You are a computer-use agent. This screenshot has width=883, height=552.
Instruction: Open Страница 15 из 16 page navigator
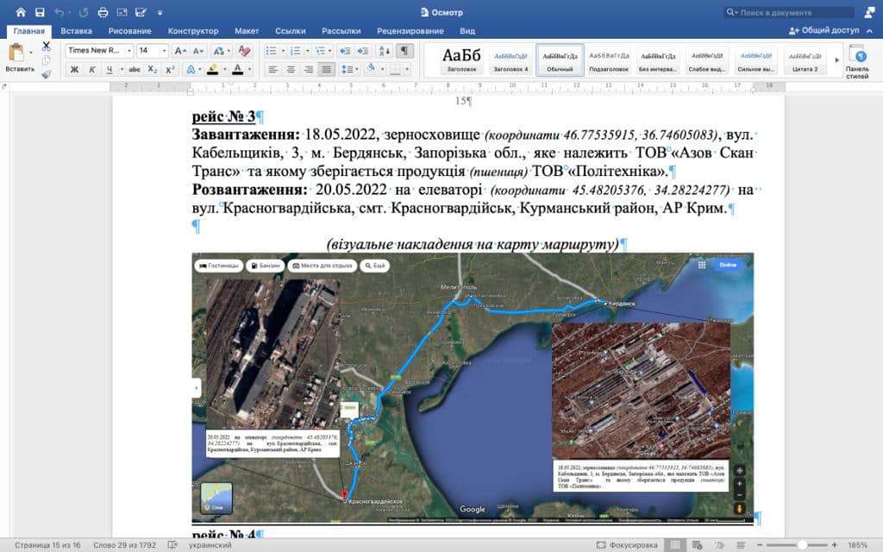coord(47,545)
